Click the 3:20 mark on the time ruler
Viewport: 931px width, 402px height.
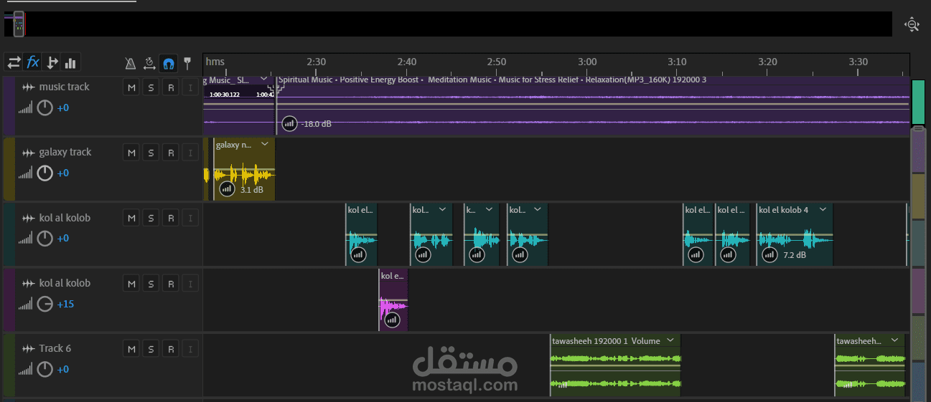point(767,62)
